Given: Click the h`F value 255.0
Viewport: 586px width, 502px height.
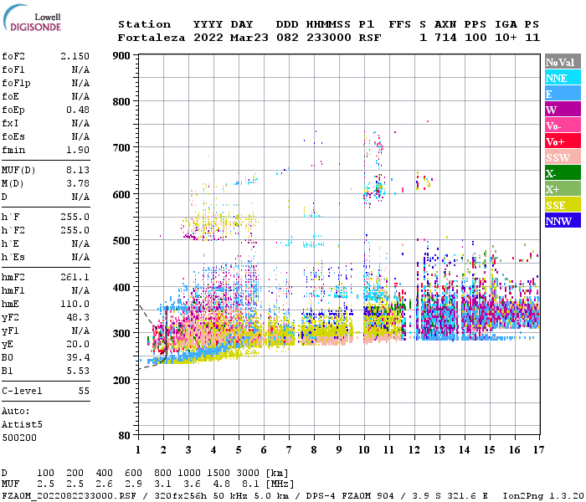Looking at the screenshot, I should [x=75, y=217].
